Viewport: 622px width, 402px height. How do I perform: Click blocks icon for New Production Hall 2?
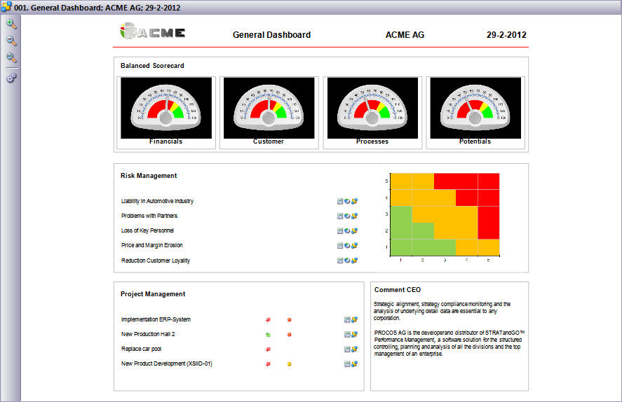pos(355,335)
